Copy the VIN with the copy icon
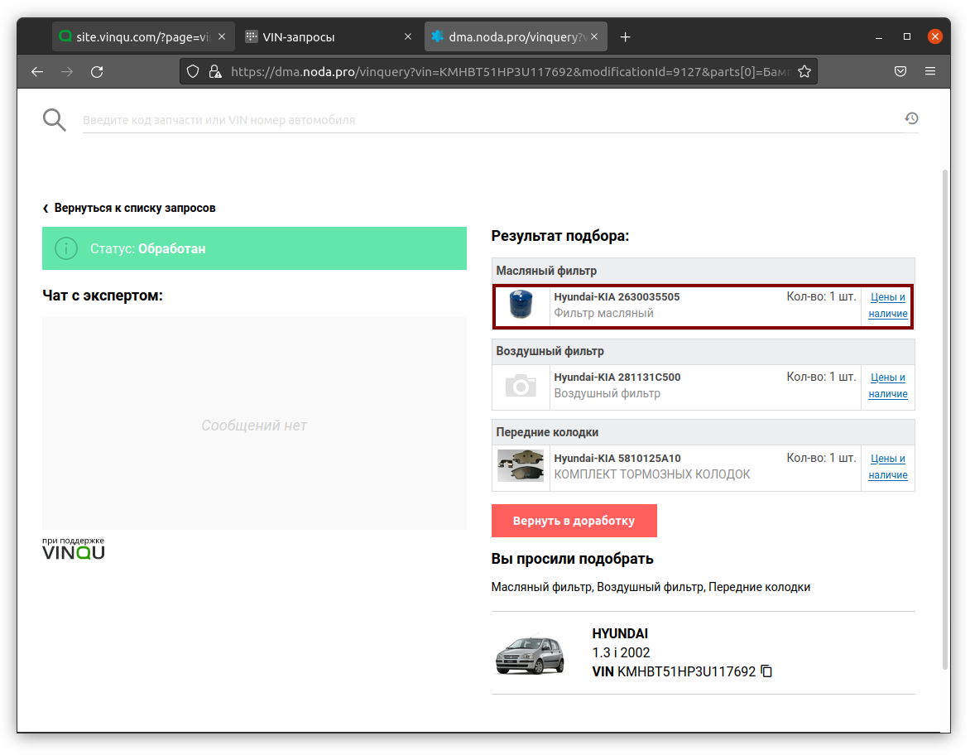The image size is (970, 755). pyautogui.click(x=766, y=671)
